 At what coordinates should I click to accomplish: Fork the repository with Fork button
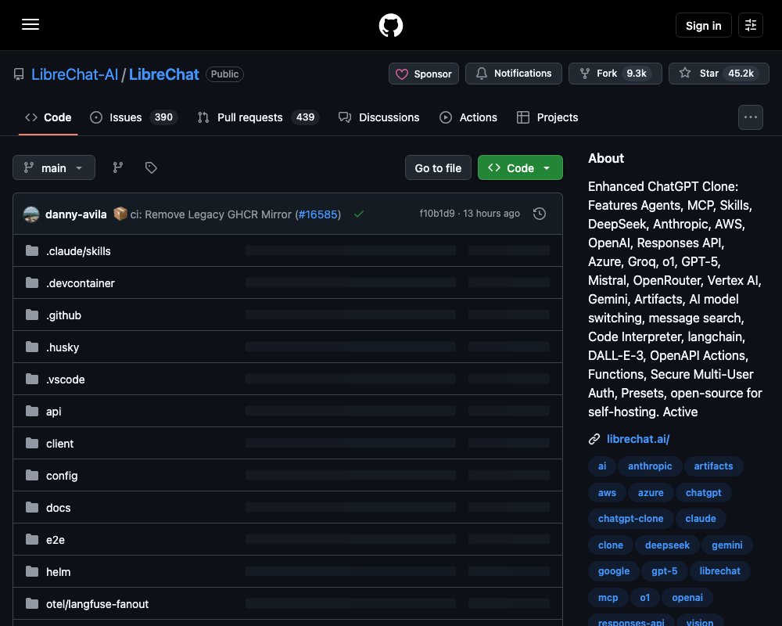615,74
